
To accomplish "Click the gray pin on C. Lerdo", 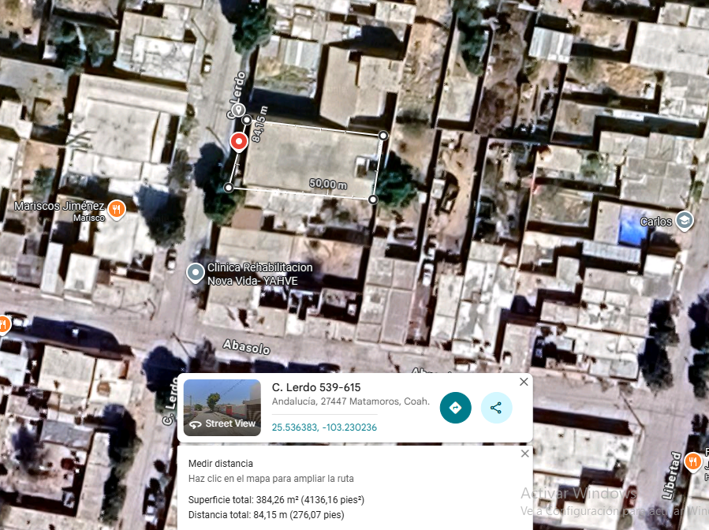I will point(238,110).
